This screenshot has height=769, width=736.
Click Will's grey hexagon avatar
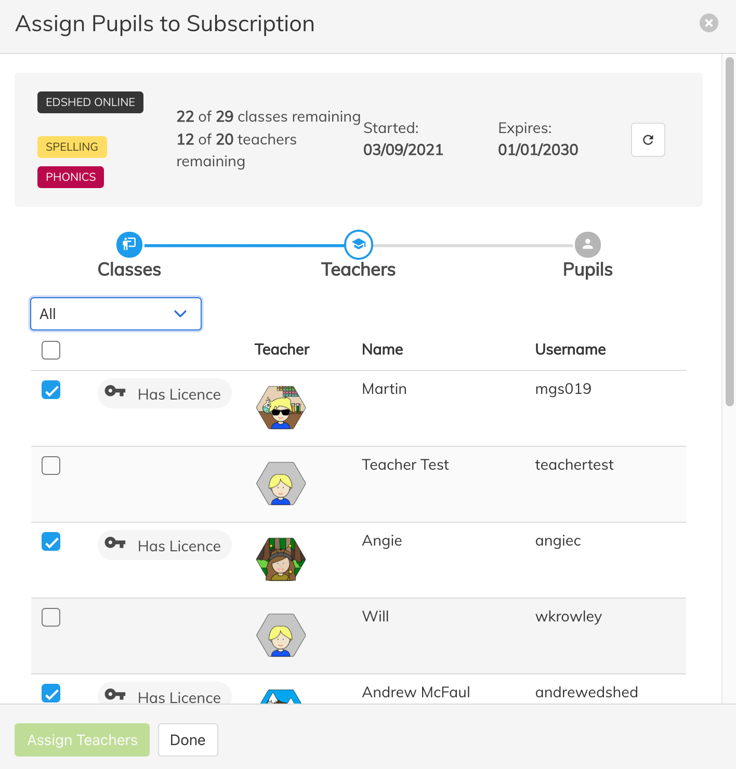coord(281,635)
